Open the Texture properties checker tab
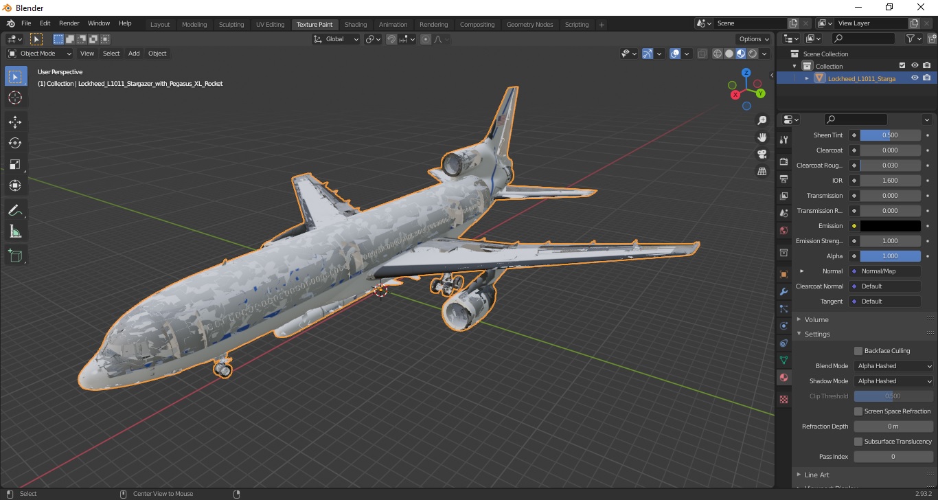This screenshot has width=938, height=500. [x=783, y=399]
